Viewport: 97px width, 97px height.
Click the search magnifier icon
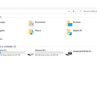(x=81, y=11)
